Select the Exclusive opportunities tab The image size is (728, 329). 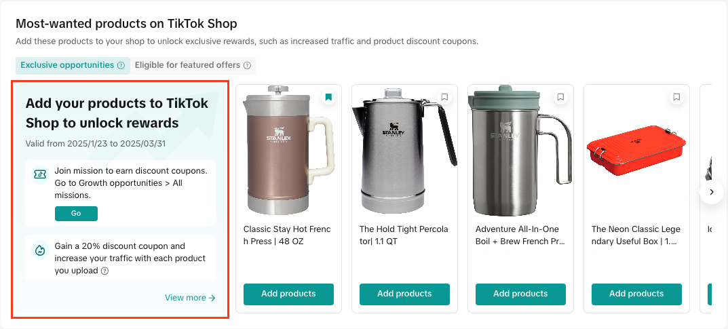[x=67, y=65]
